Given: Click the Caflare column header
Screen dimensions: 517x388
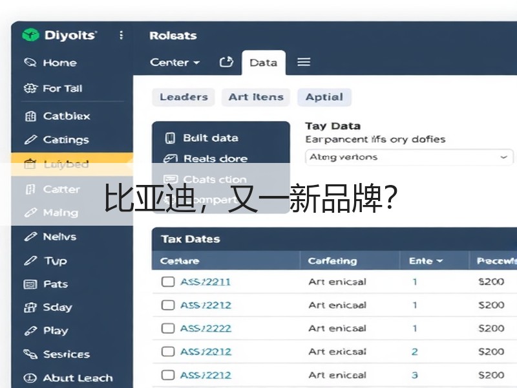Looking at the screenshot, I should click(x=180, y=261).
